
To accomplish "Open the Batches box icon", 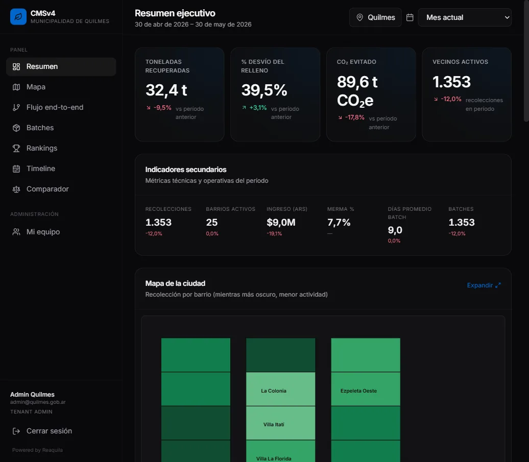I will (16, 128).
